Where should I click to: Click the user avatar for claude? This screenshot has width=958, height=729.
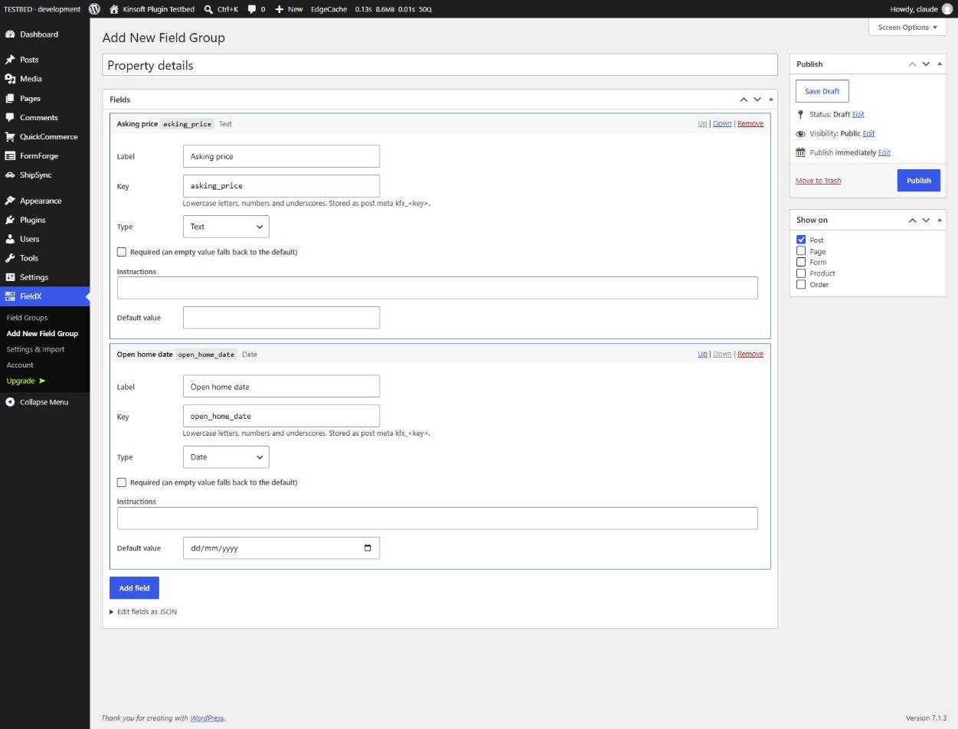(x=947, y=9)
